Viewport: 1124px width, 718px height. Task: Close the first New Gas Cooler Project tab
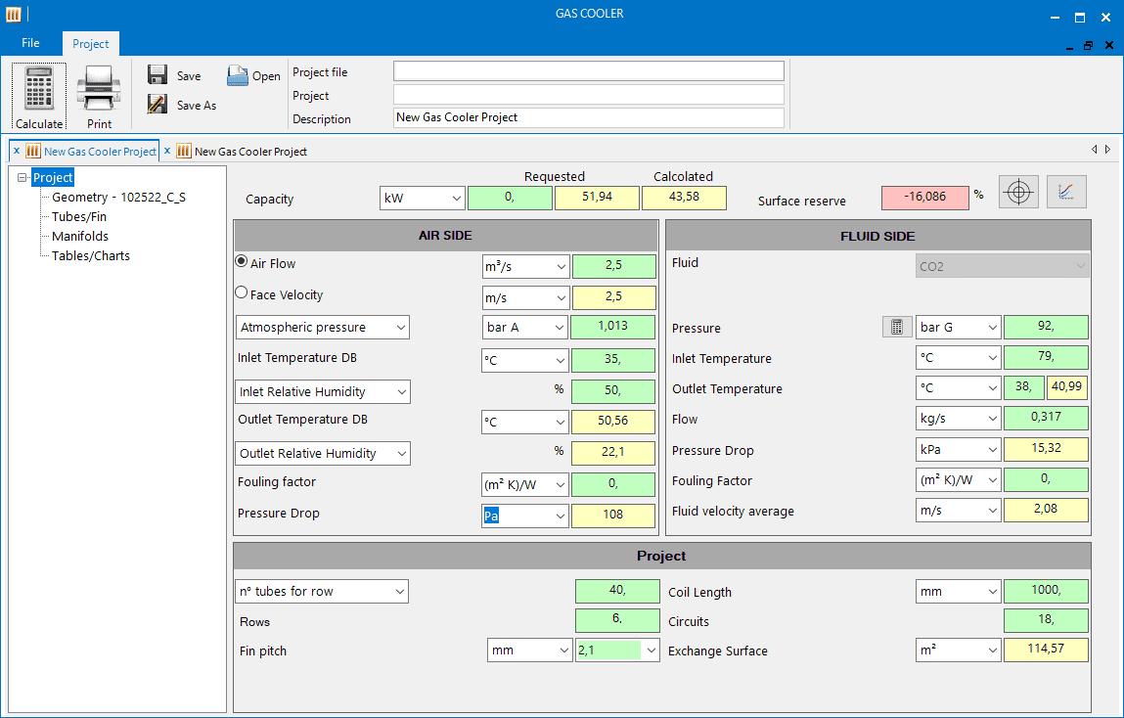[x=17, y=151]
